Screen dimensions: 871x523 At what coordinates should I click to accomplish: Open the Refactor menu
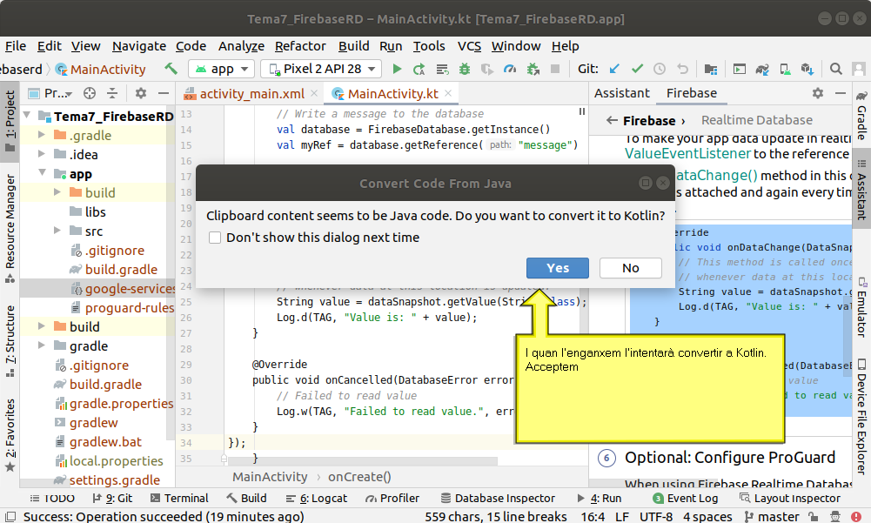click(x=300, y=46)
